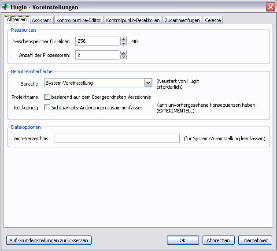Go to Kontrollpunkt-Detektoren tab
This screenshot has height=251, width=277.
pos(133,20)
